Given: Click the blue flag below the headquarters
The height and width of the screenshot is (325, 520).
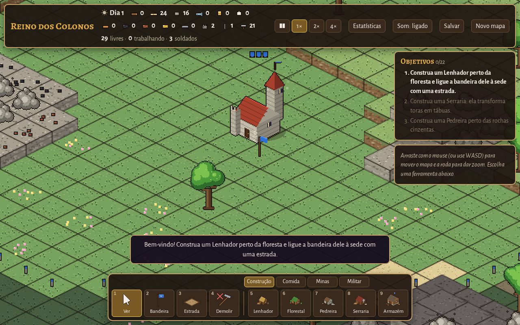Looking at the screenshot, I should coord(262,146).
